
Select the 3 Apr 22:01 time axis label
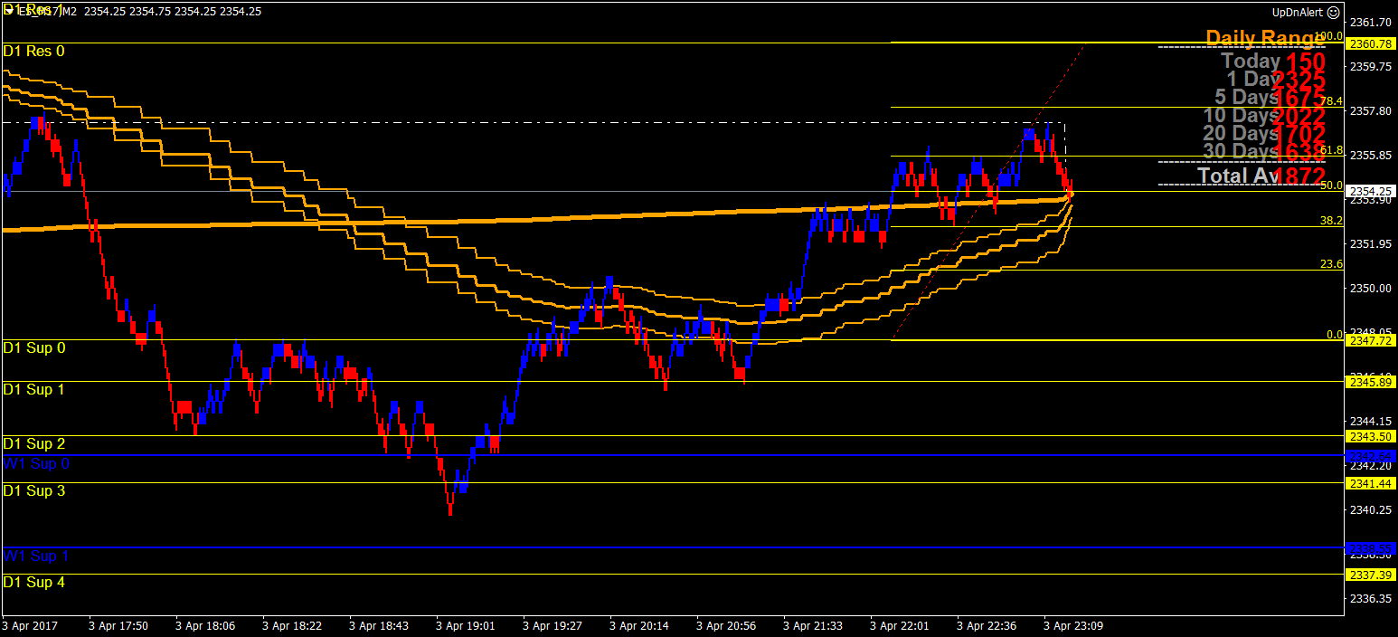click(899, 625)
